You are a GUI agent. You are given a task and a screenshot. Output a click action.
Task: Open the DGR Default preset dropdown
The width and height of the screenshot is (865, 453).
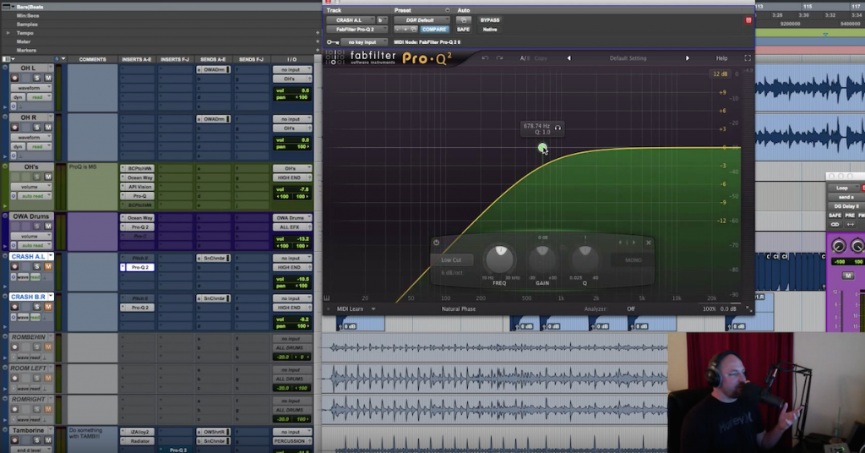click(x=422, y=19)
